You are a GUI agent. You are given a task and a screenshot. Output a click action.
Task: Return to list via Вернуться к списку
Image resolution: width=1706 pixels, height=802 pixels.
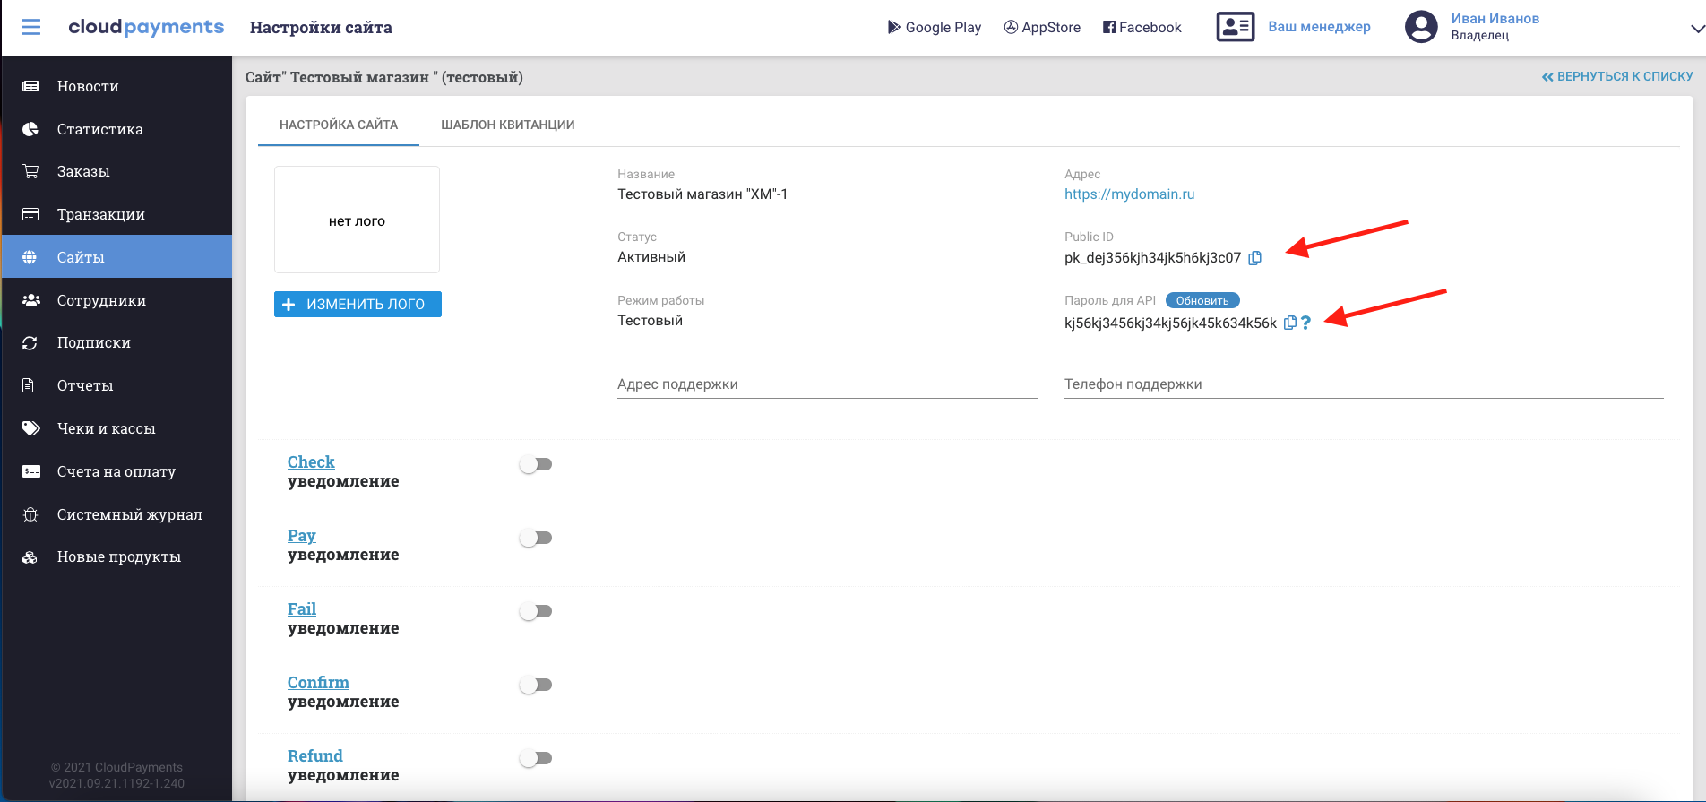[1617, 76]
